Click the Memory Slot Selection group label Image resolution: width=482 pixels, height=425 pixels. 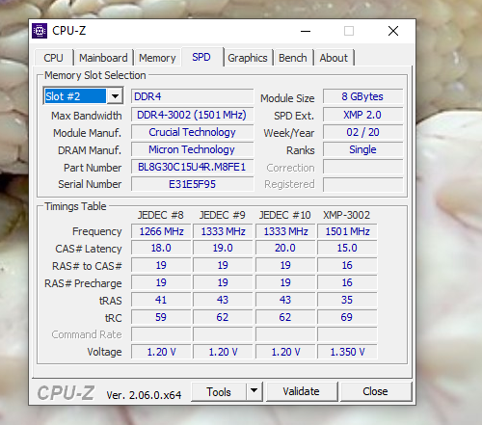coord(95,75)
